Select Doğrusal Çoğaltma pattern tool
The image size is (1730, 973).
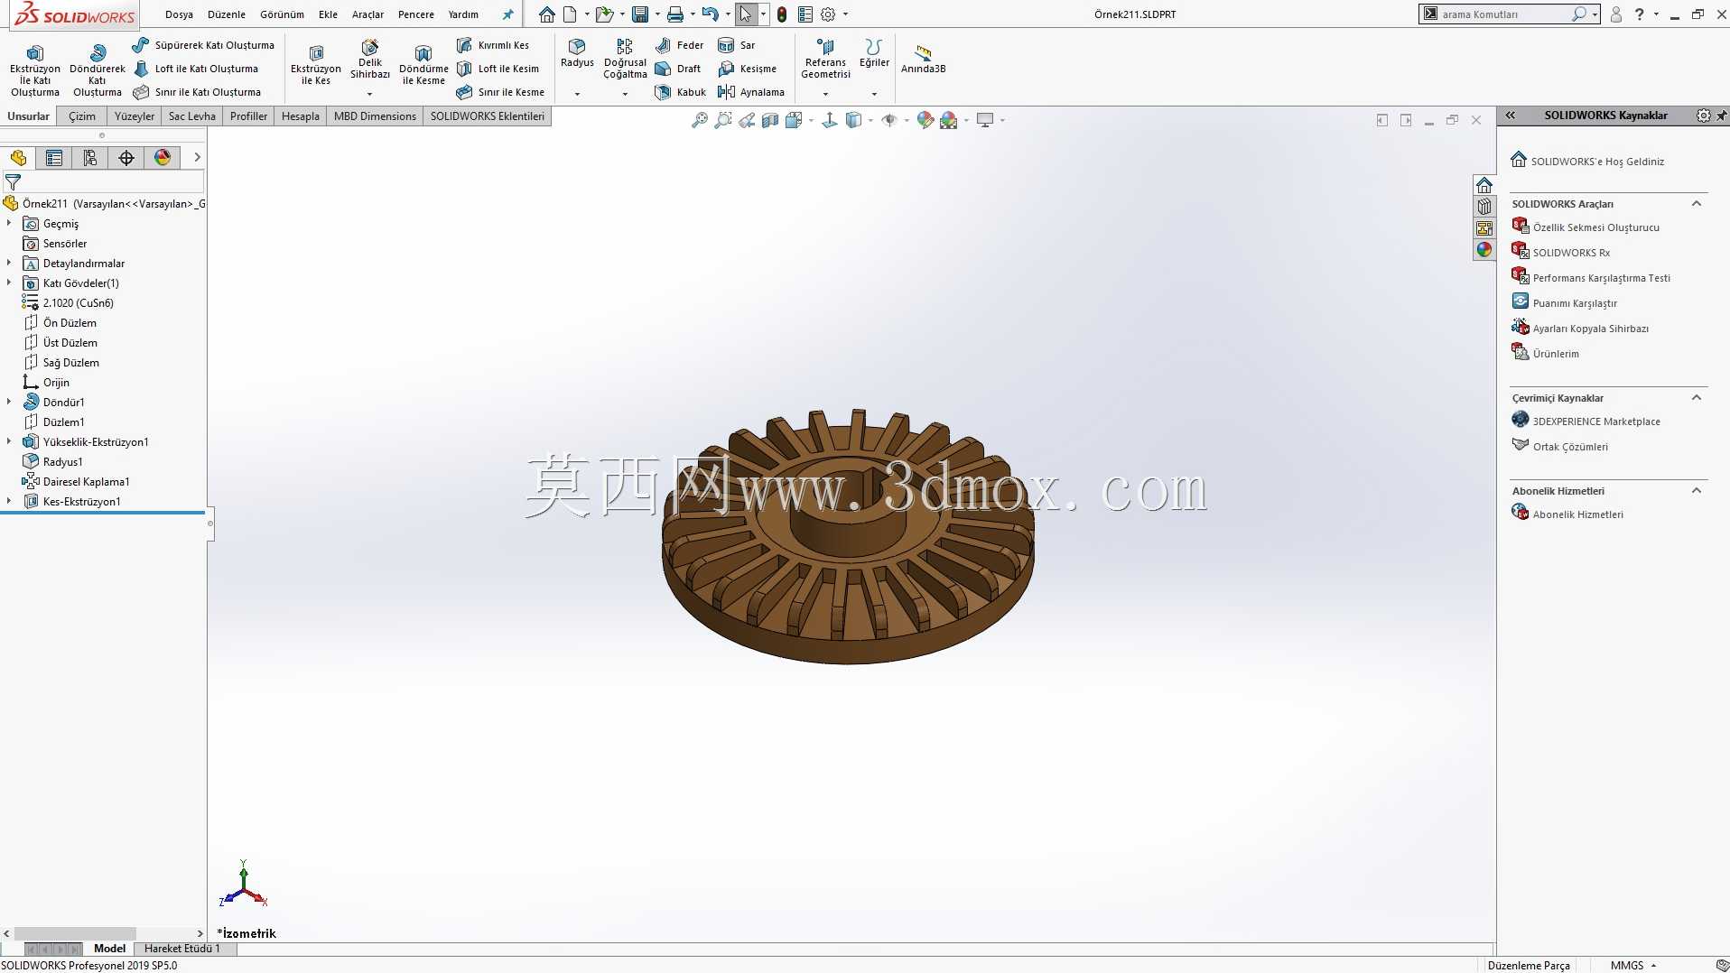(x=625, y=59)
